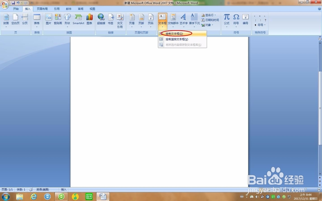This screenshot has height=201, width=322.
Task: Choose draw vertical text box (绘制竖排文本框)
Action: coord(182,39)
